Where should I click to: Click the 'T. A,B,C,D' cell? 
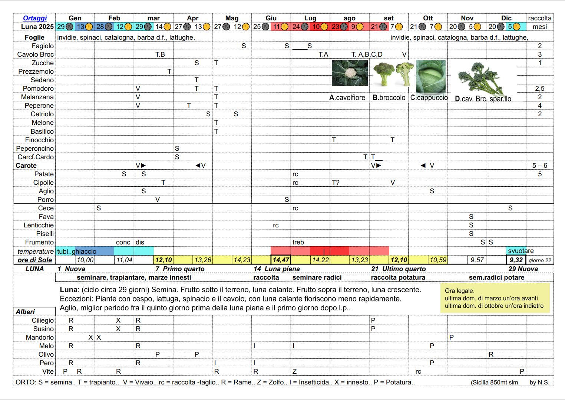[x=367, y=54]
